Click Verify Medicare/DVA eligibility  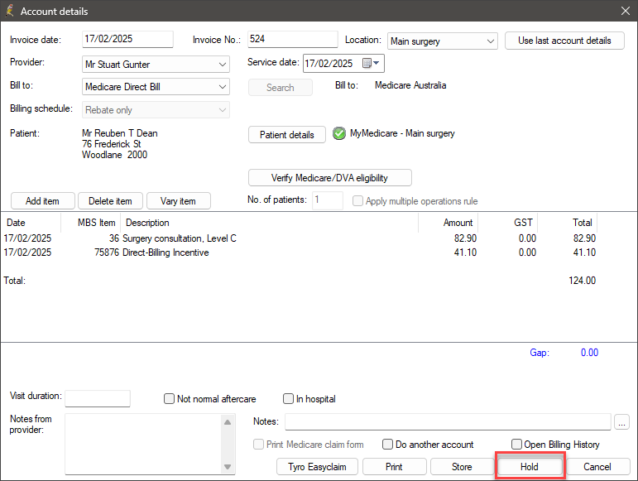point(329,178)
